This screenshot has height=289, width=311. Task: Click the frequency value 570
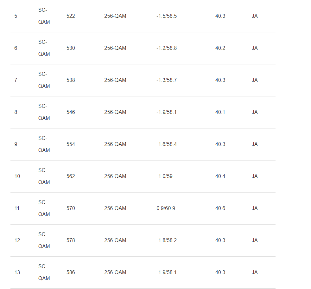pyautogui.click(x=71, y=208)
